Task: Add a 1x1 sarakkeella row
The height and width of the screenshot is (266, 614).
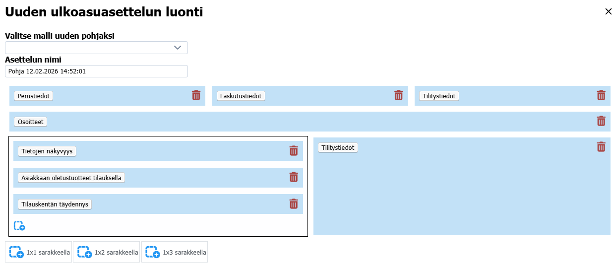Action: 39,252
